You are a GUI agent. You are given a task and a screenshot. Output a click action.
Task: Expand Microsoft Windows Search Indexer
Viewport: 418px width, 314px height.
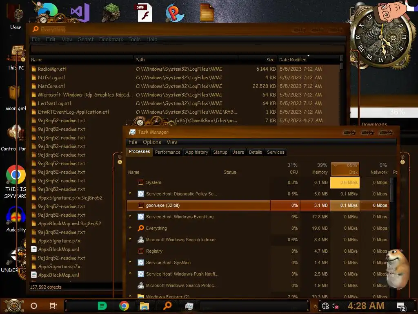[130, 239]
